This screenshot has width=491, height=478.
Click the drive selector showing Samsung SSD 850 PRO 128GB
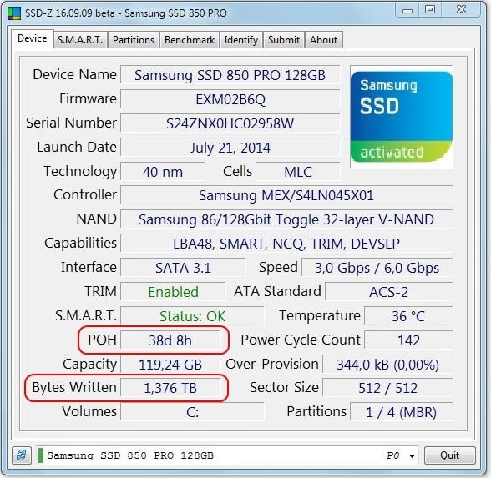pyautogui.click(x=227, y=455)
